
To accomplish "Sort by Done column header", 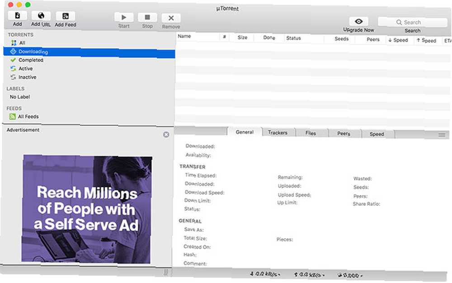I will click(x=268, y=38).
